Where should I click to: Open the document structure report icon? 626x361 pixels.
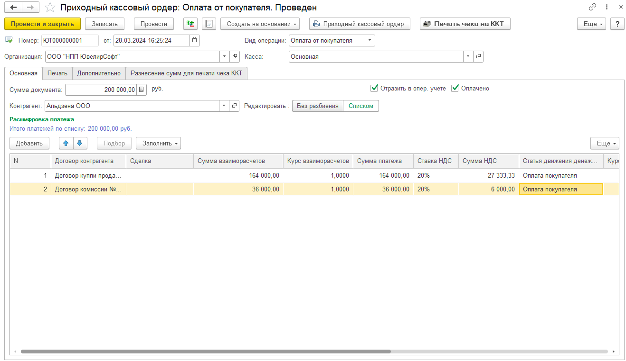point(209,24)
